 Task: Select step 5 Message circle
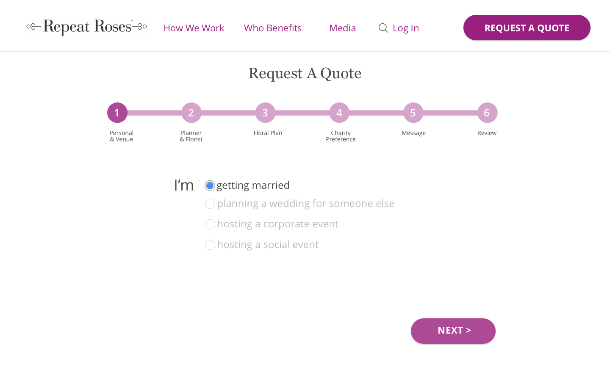[x=413, y=113]
